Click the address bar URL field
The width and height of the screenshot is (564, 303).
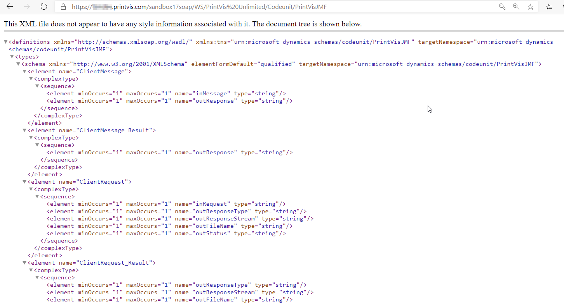coord(272,7)
